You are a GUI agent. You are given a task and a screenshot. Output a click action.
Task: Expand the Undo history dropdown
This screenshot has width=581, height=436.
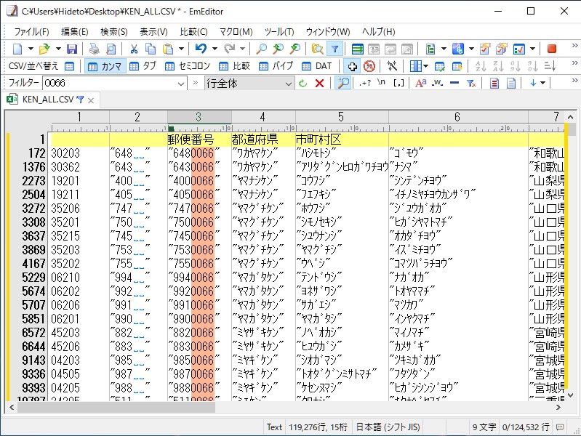(x=215, y=49)
